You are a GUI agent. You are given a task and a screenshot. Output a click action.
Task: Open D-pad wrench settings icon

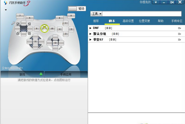tap(13, 23)
